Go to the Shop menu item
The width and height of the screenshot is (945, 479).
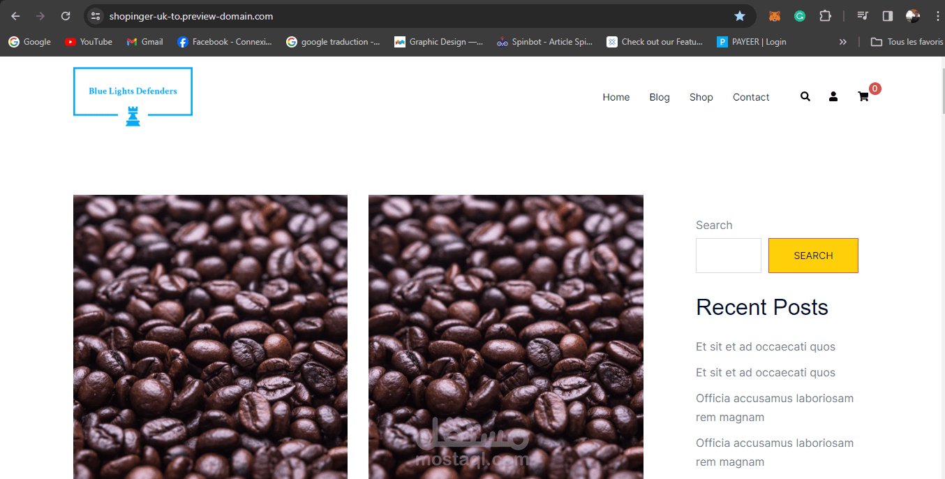[x=701, y=97]
